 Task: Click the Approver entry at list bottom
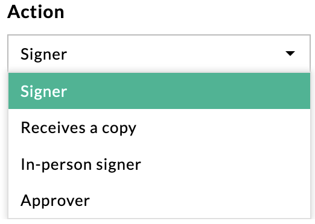(x=159, y=201)
